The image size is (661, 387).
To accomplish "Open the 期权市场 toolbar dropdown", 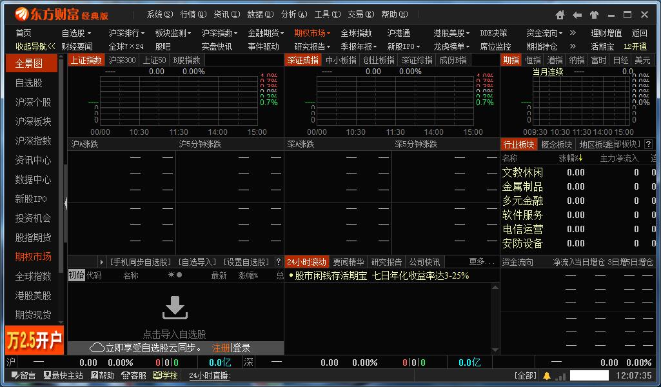I will coord(312,33).
